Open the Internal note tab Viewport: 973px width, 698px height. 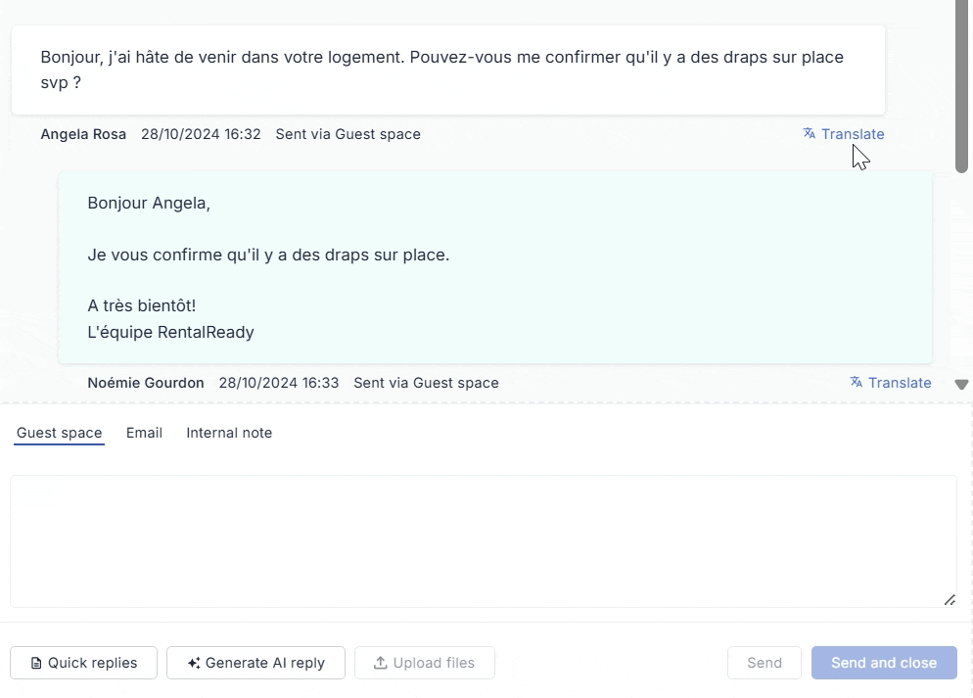(x=229, y=433)
